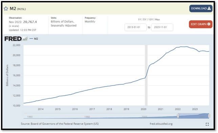Click the M2SL series ID text
The height and width of the screenshot is (133, 218).
point(21,9)
